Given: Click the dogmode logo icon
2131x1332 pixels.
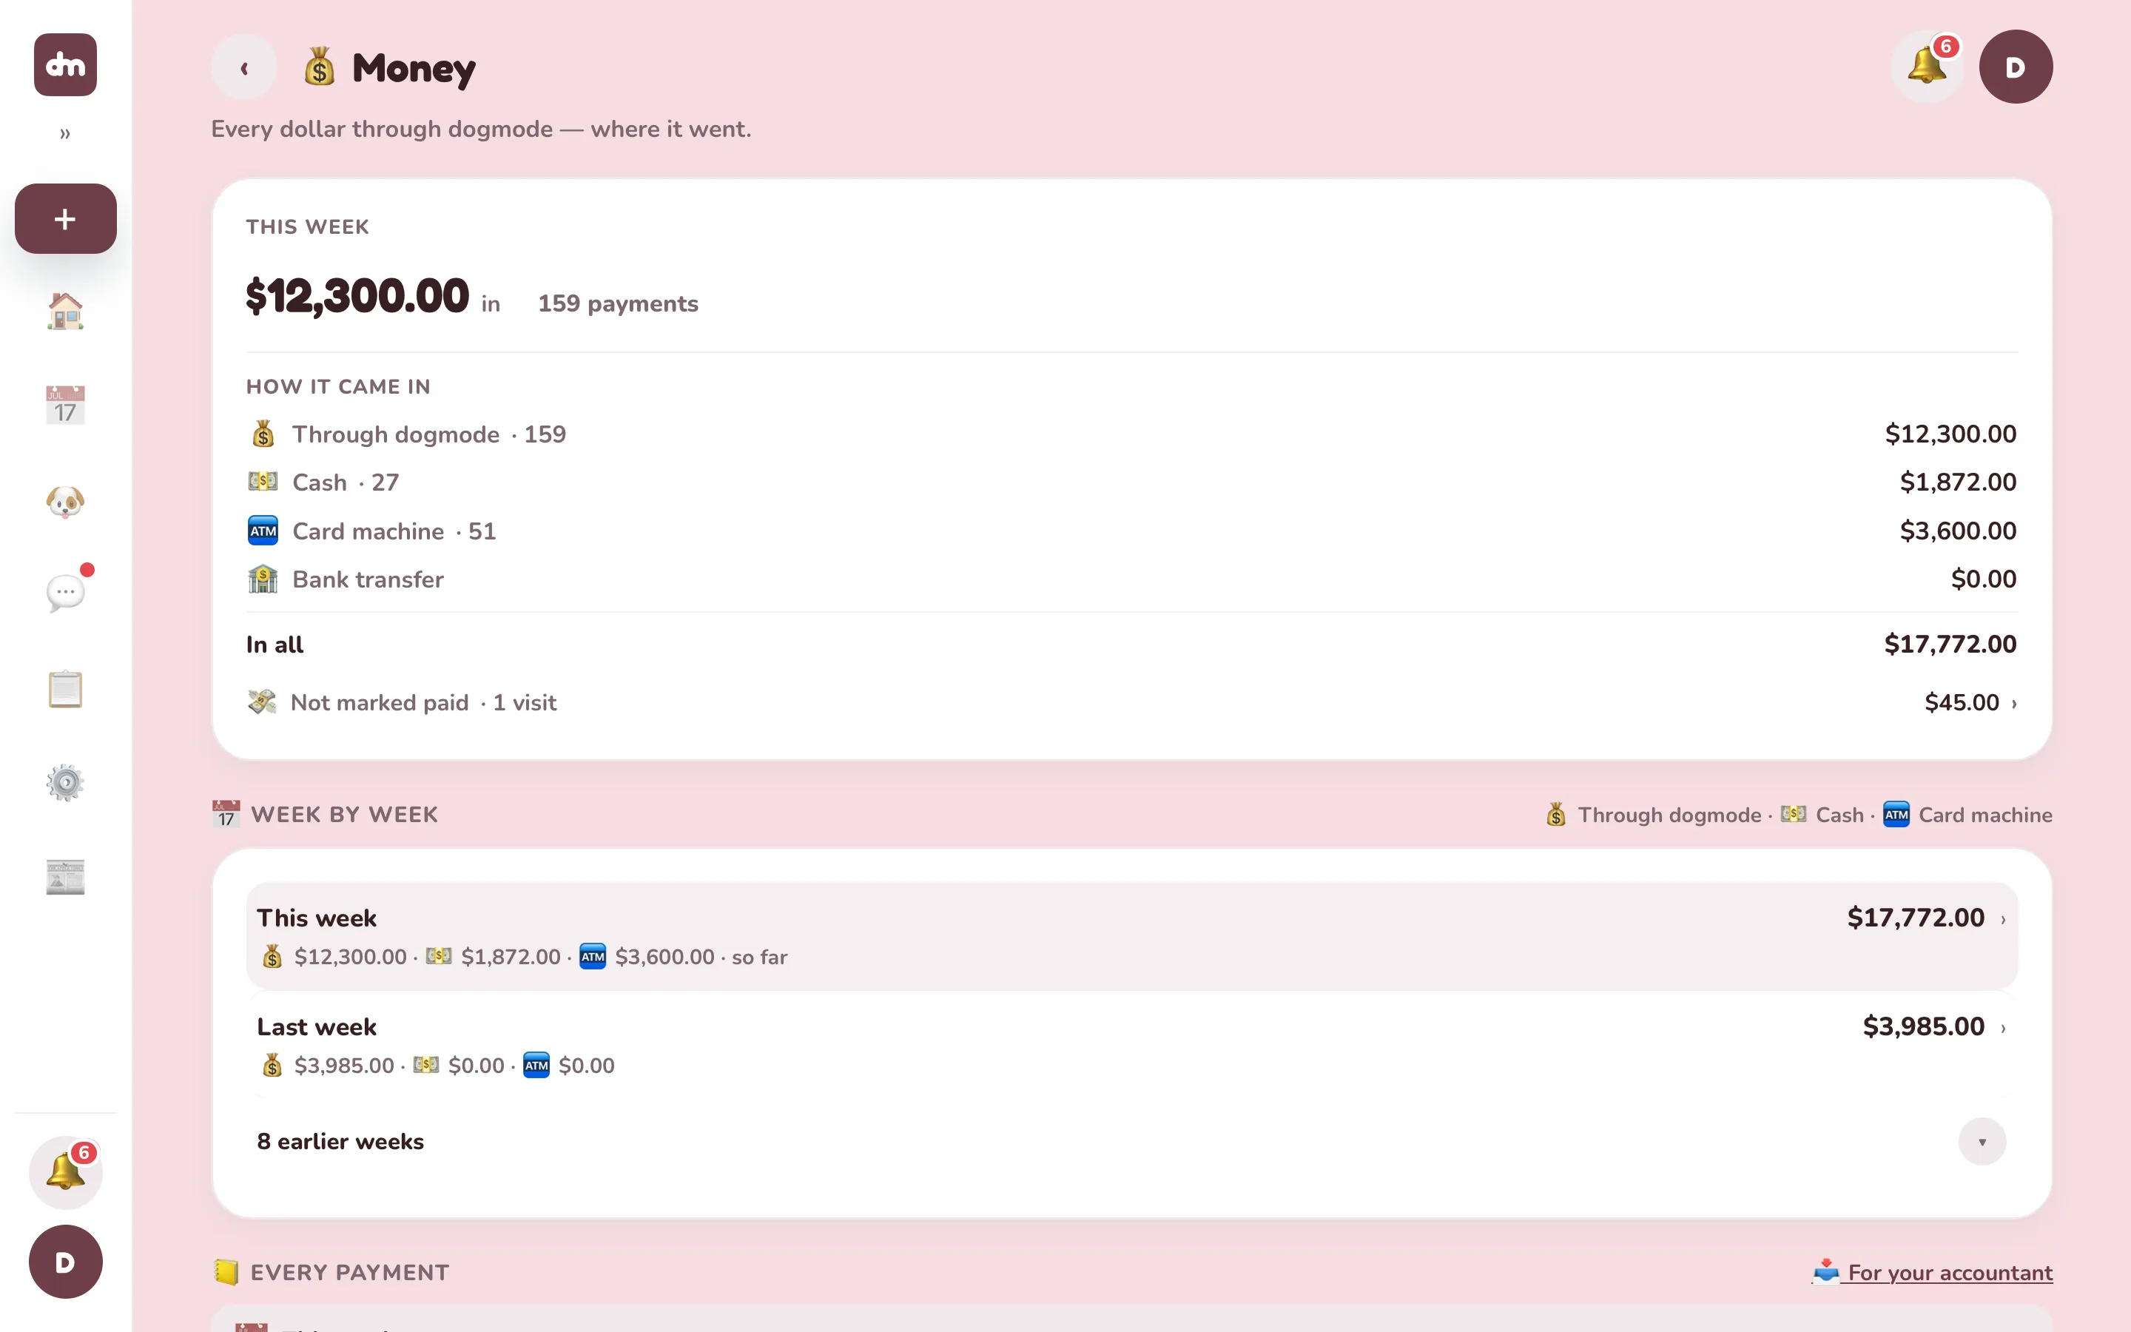Looking at the screenshot, I should pyautogui.click(x=65, y=64).
